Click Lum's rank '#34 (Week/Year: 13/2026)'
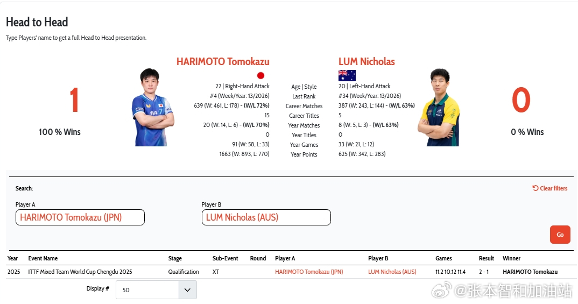 coord(370,96)
